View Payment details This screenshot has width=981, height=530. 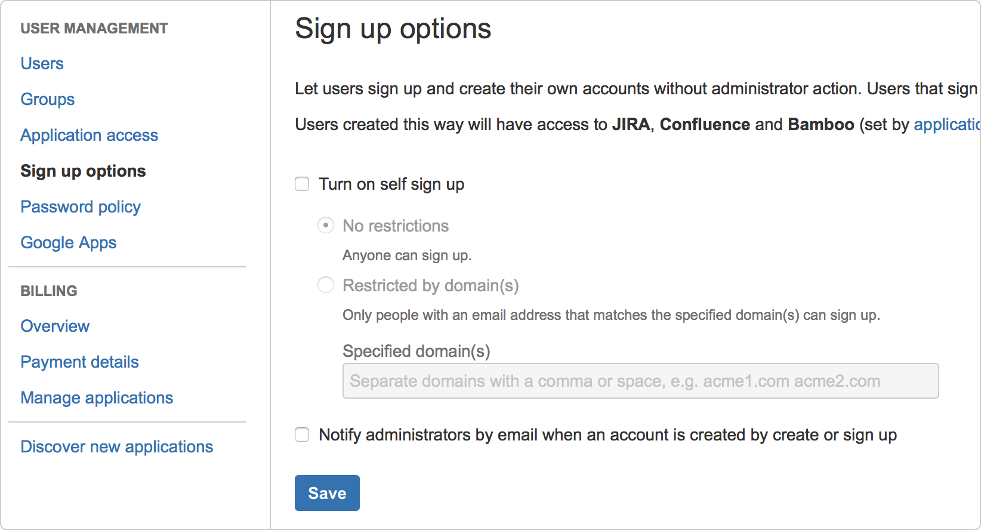[79, 362]
